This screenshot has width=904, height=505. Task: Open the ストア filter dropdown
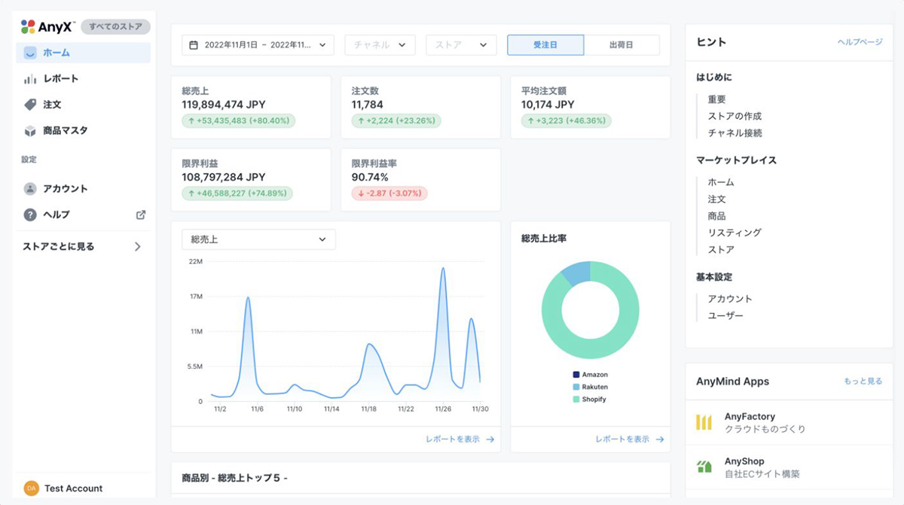tap(461, 45)
